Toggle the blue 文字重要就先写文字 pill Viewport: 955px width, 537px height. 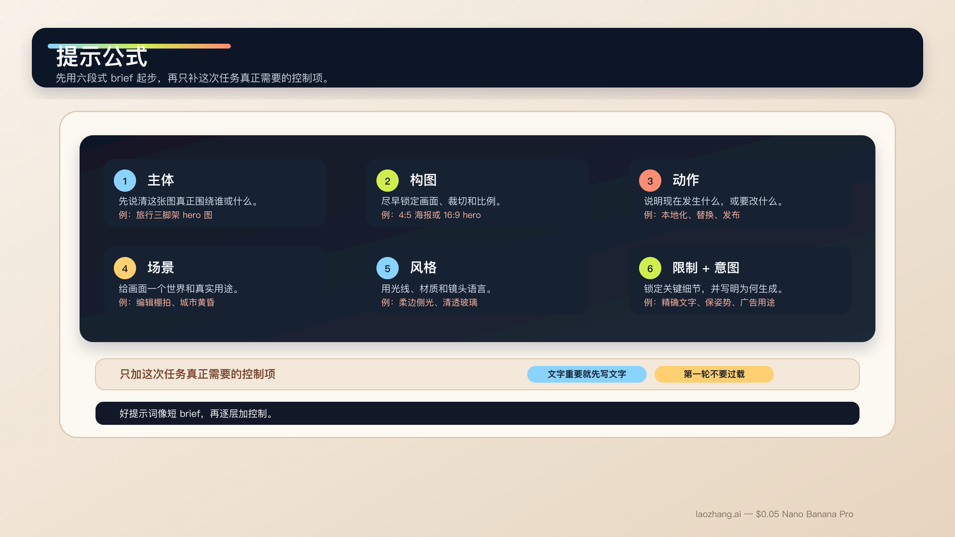tap(587, 374)
